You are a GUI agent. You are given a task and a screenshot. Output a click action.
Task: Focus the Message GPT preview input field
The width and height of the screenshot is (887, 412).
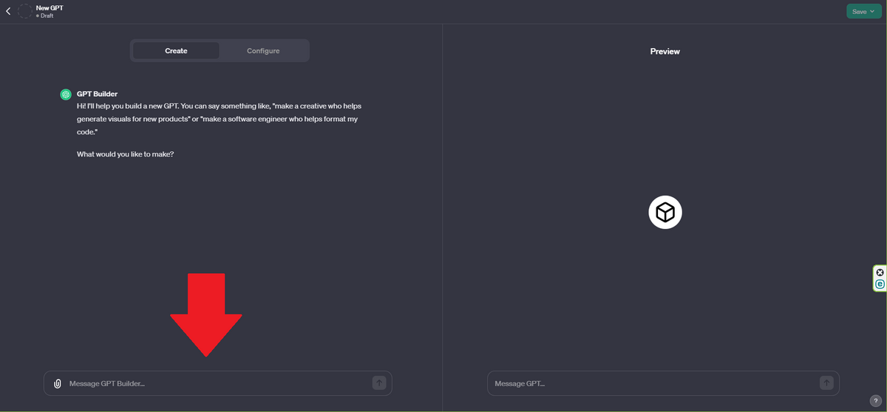pyautogui.click(x=663, y=383)
